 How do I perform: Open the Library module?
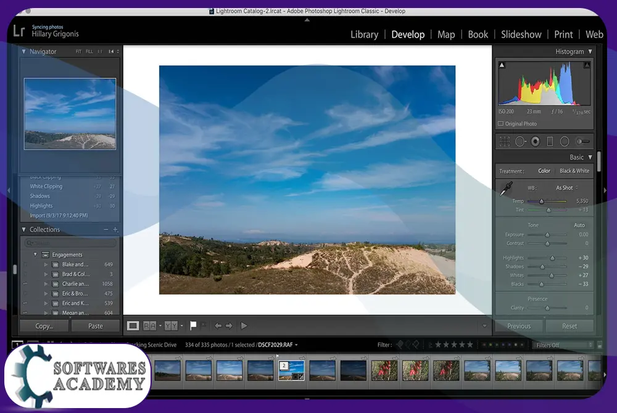pyautogui.click(x=365, y=35)
